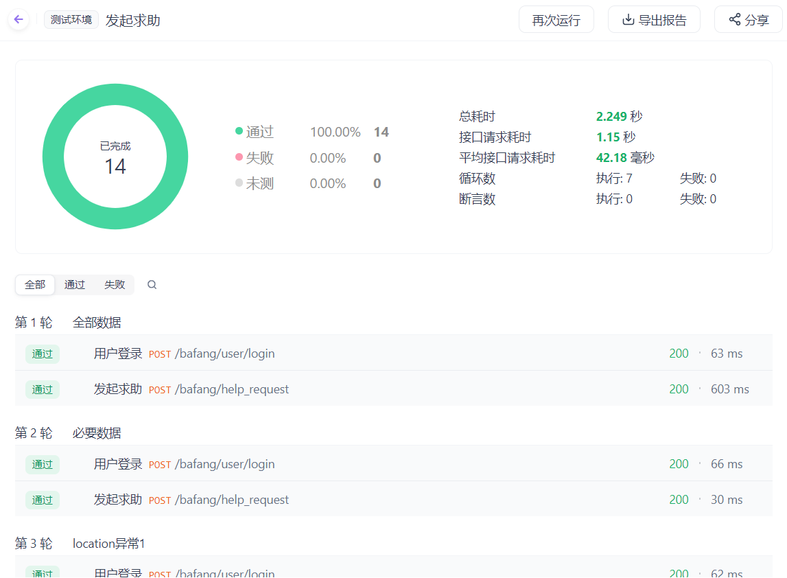Click the 200 status of round 2 发起求助

(679, 500)
